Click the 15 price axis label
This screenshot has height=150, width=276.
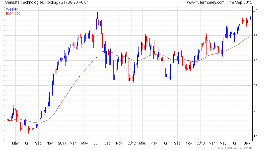point(255,136)
